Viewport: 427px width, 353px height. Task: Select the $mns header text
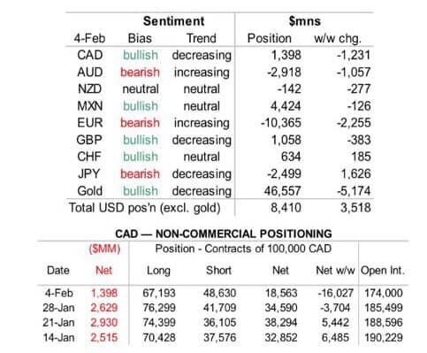point(304,21)
